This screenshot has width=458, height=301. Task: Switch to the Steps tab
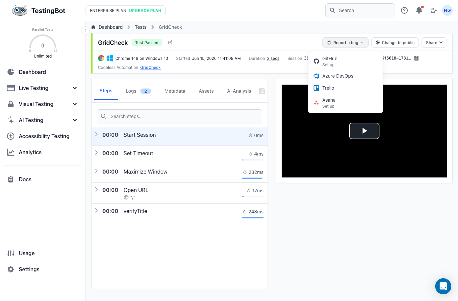(106, 91)
